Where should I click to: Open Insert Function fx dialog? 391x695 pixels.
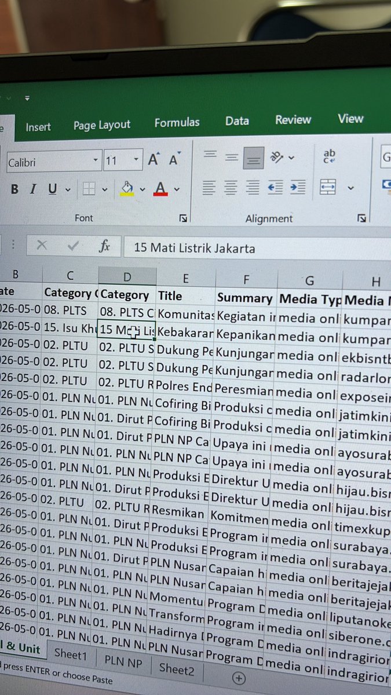click(x=104, y=246)
